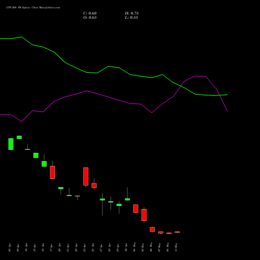Click the '04 May' date axis label
This screenshot has width=260, height=260.
coord(134,247)
